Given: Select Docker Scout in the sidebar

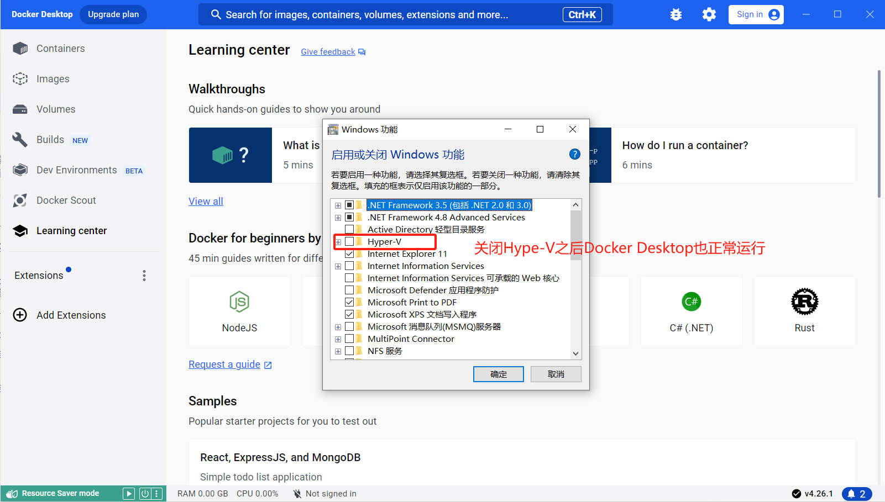Looking at the screenshot, I should coord(66,200).
